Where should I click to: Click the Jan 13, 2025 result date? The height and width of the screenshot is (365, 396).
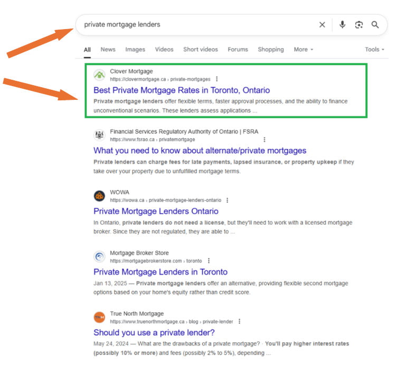click(x=110, y=283)
